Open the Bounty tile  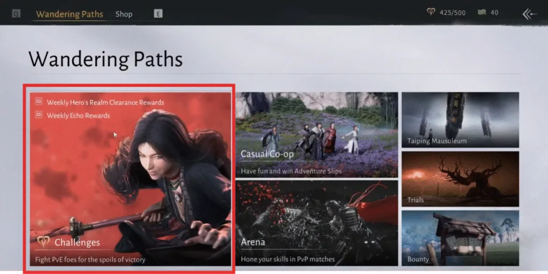point(460,238)
